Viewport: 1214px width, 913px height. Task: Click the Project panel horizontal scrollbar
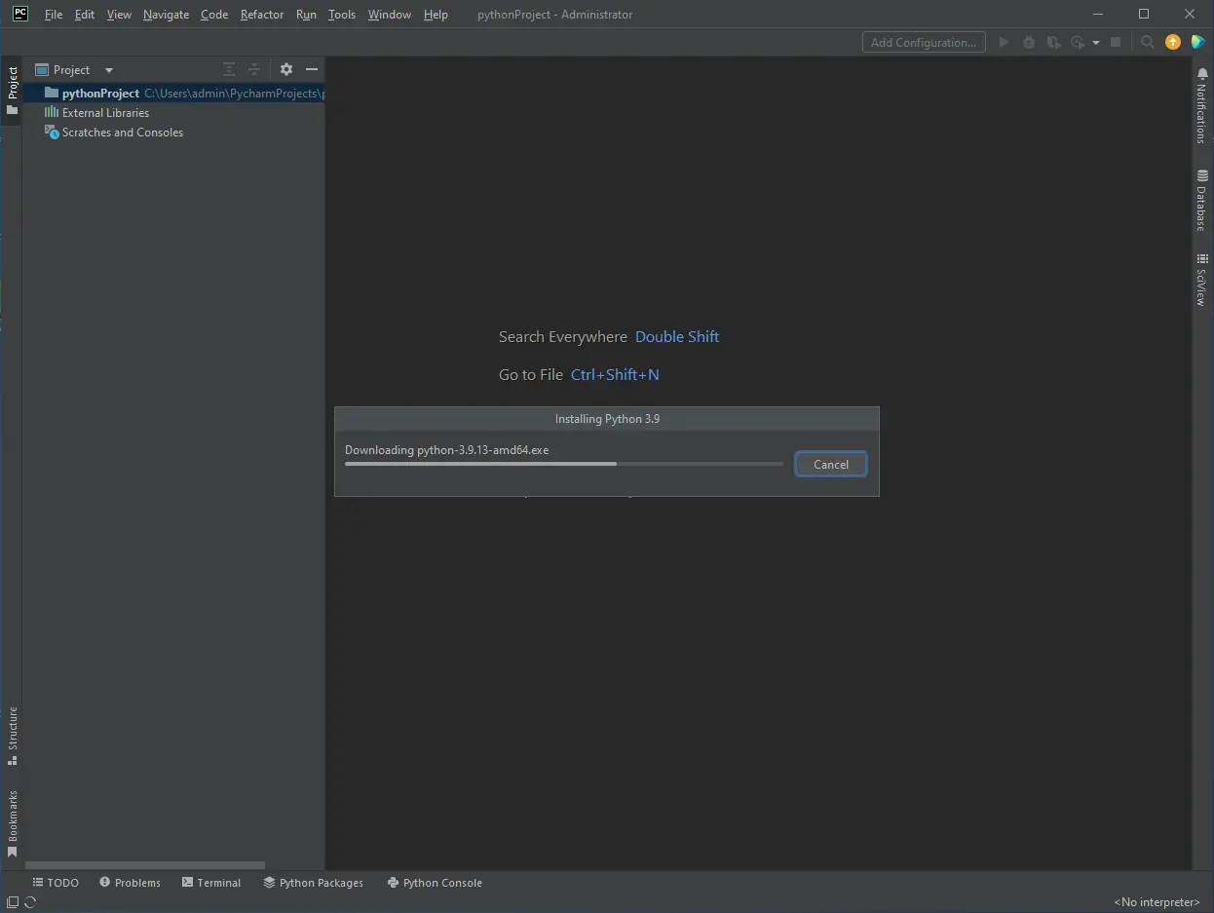(x=145, y=864)
